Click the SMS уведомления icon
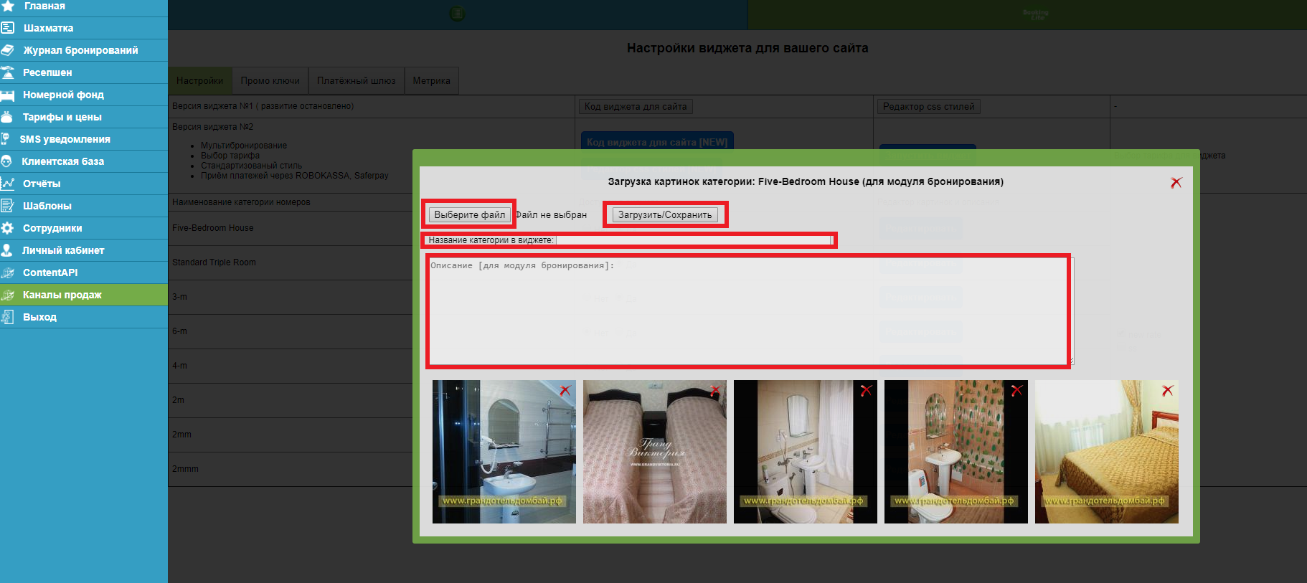The image size is (1307, 583). click(x=6, y=139)
